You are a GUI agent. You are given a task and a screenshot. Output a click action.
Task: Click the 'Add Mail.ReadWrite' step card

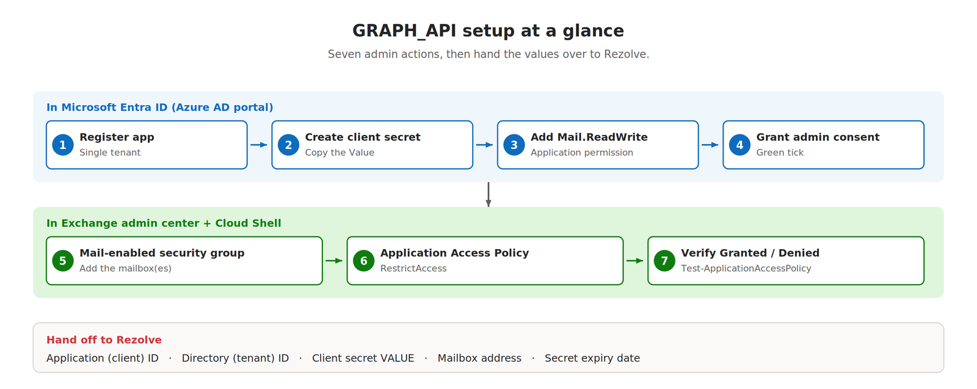coord(598,145)
